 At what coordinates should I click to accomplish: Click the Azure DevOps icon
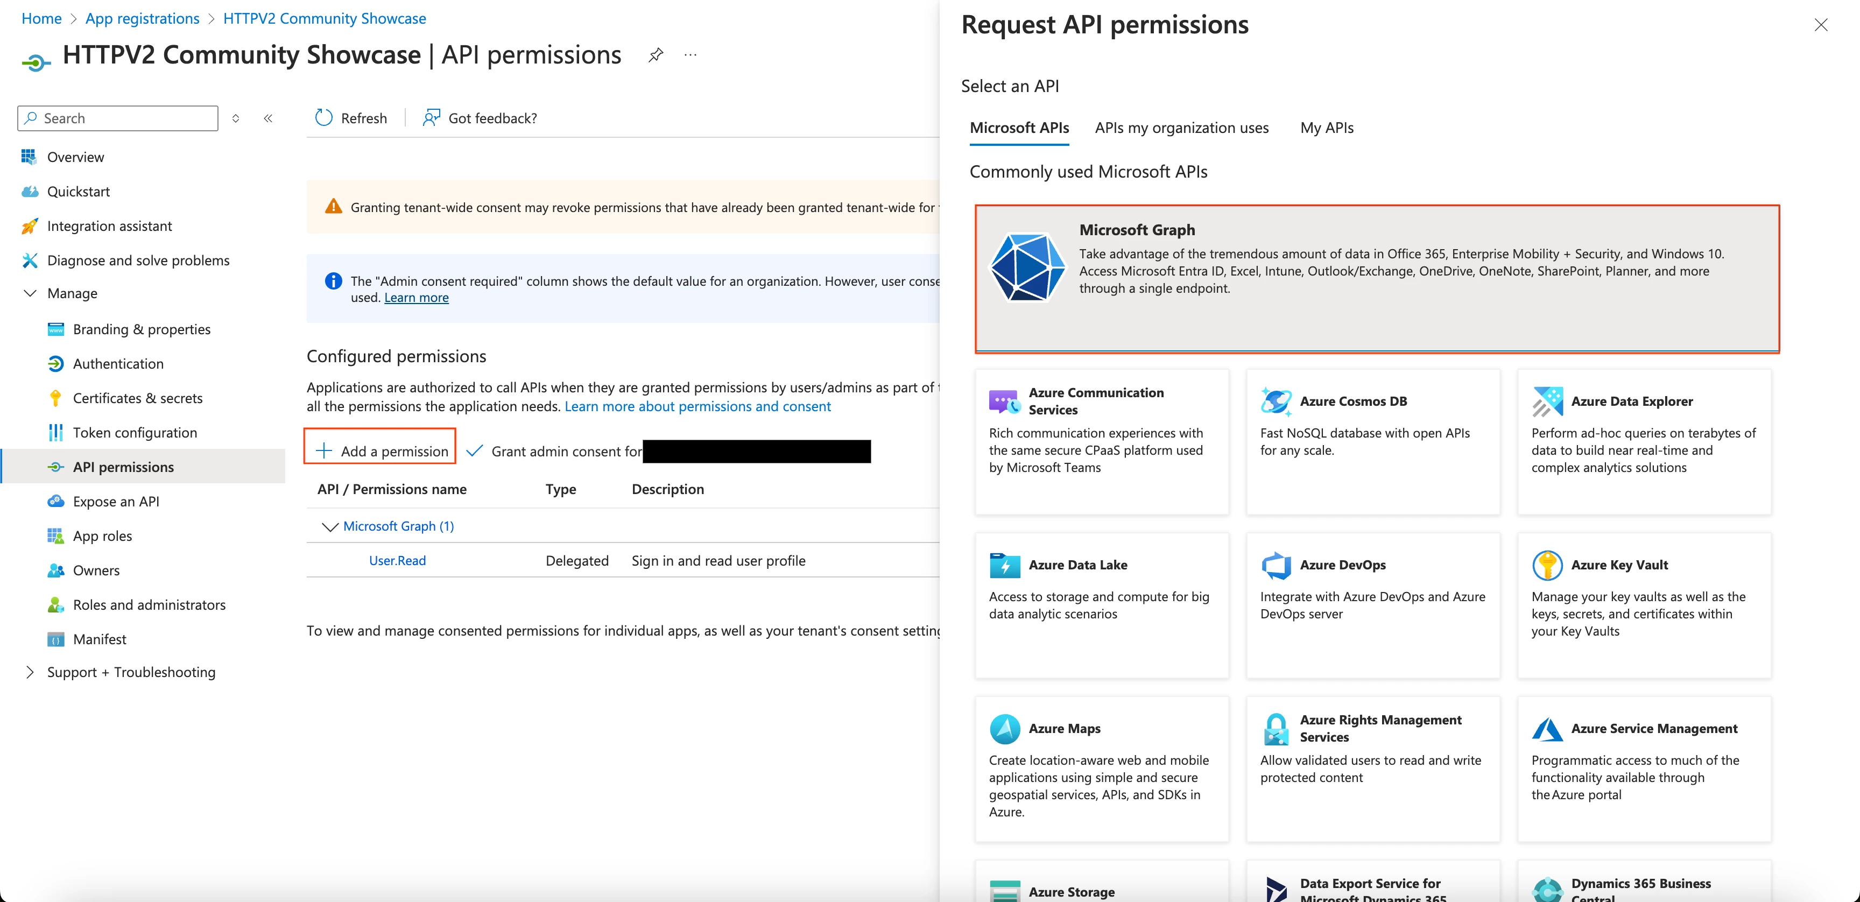coord(1276,565)
